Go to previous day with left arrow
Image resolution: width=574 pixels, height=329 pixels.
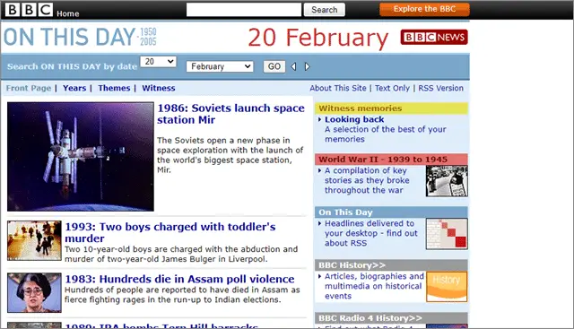coord(293,66)
